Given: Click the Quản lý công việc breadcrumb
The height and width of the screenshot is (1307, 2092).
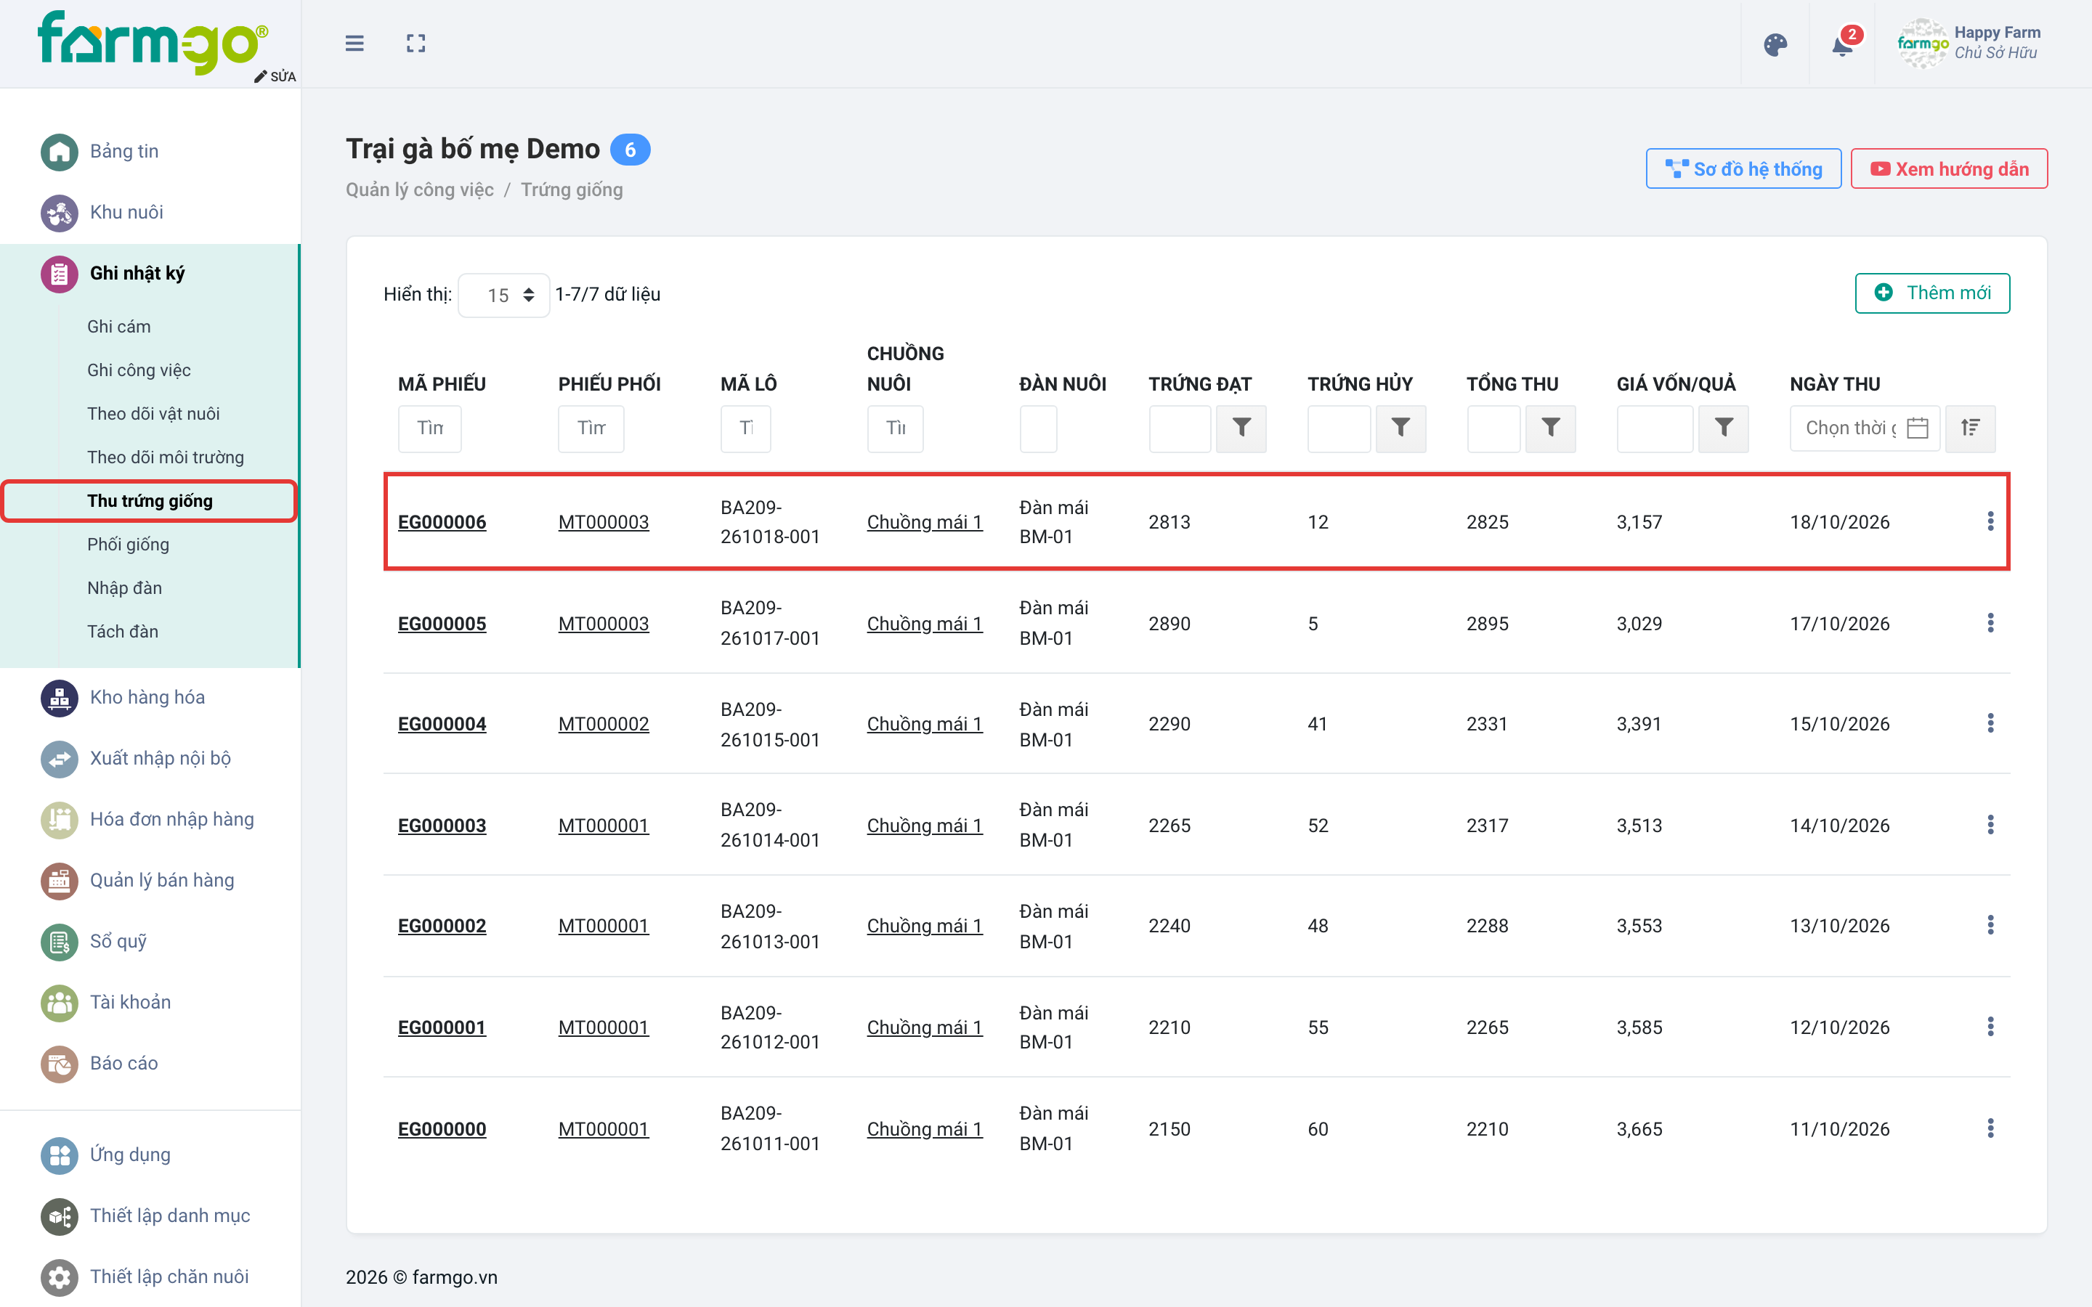Looking at the screenshot, I should click(x=419, y=190).
